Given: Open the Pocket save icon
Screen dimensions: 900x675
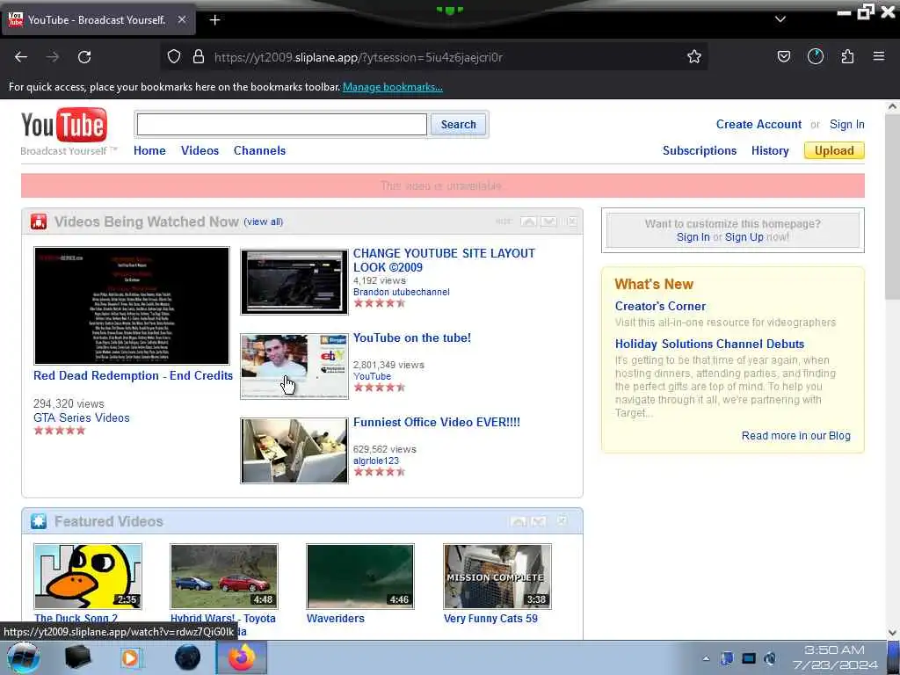Looking at the screenshot, I should point(783,57).
